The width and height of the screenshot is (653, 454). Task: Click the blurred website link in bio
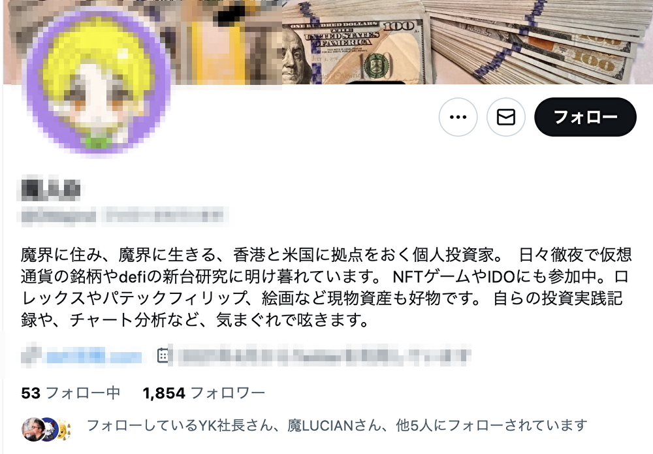pos(93,357)
